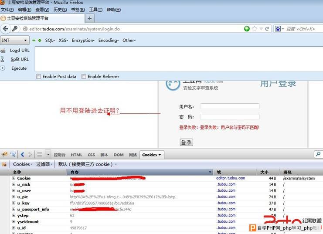This screenshot has width=323, height=234.
Task: Click the browser back arrow button
Action: pos(5,29)
